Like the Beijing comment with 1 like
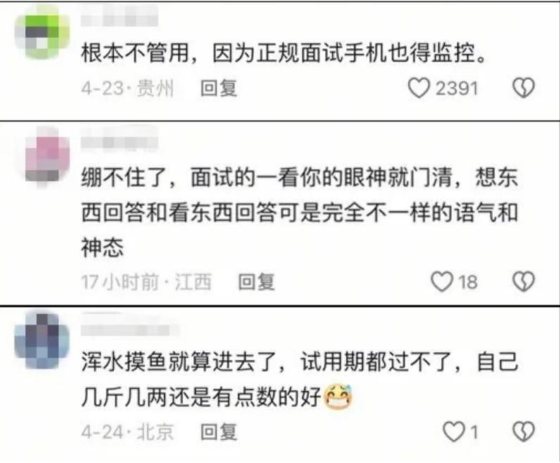The height and width of the screenshot is (463, 560). 454,432
